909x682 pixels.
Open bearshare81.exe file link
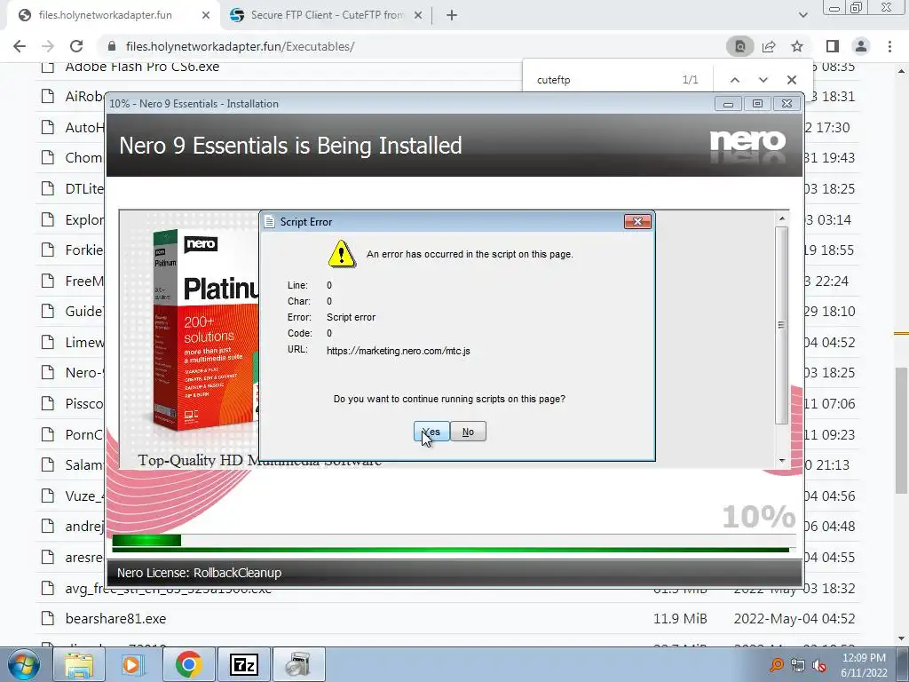115,619
